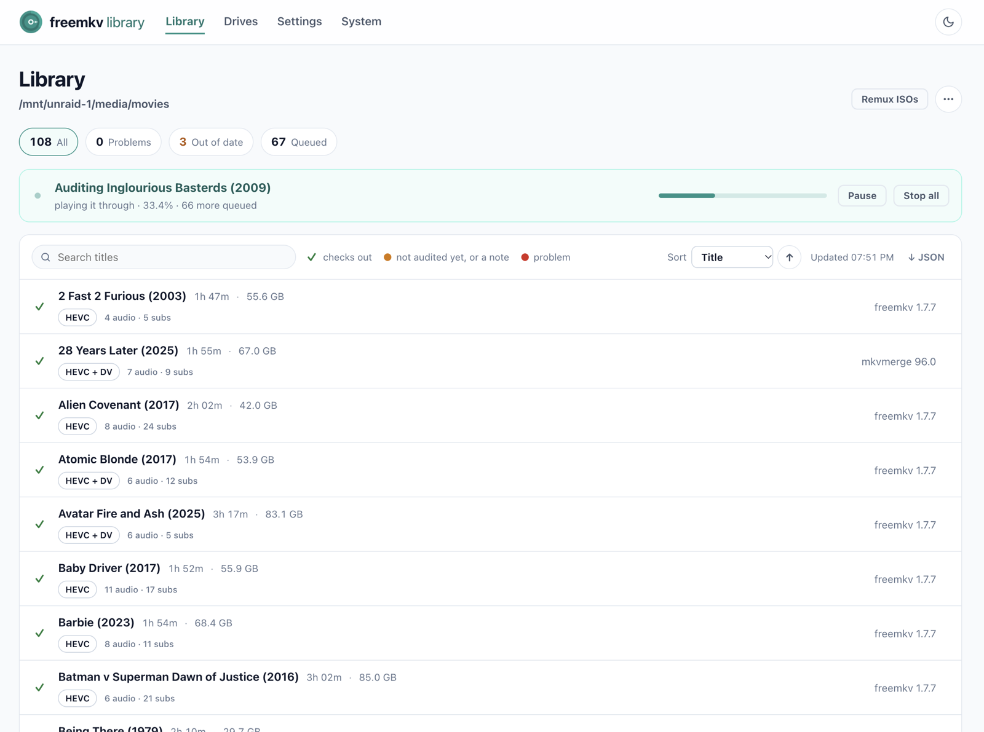
Task: Click '8 audio · 24 subs' on Alien Covenant
Action: [140, 427]
